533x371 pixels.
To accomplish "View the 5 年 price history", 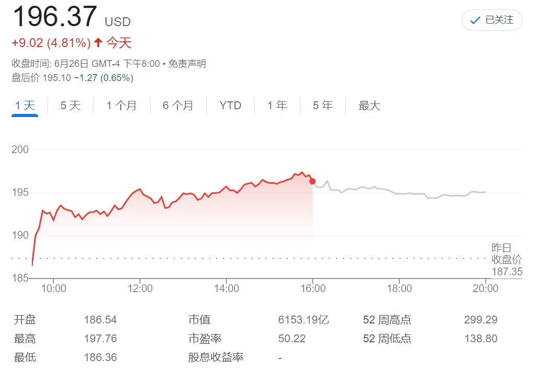I will pyautogui.click(x=323, y=106).
